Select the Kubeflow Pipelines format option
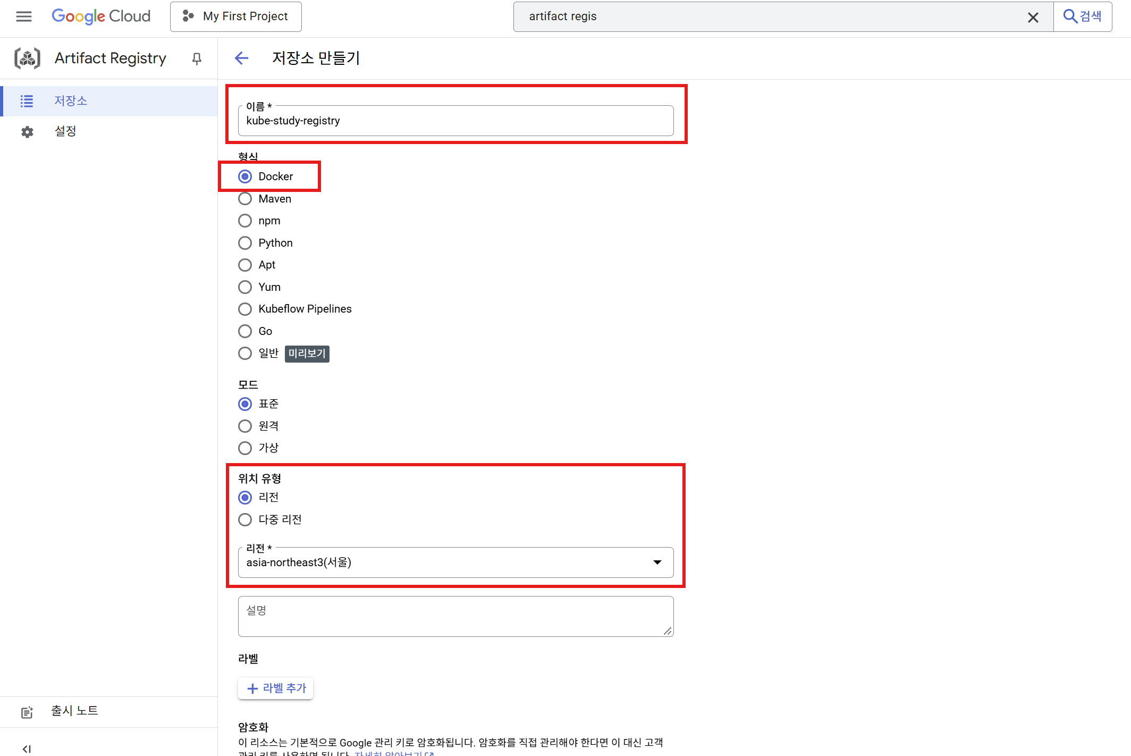 (245, 309)
